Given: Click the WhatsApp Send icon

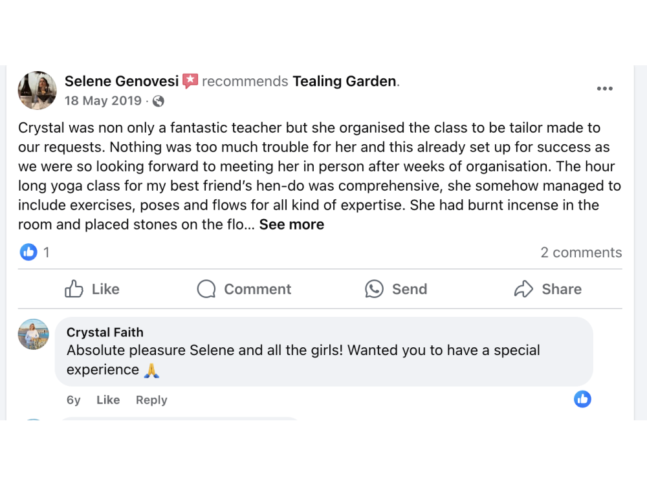Looking at the screenshot, I should coord(374,289).
